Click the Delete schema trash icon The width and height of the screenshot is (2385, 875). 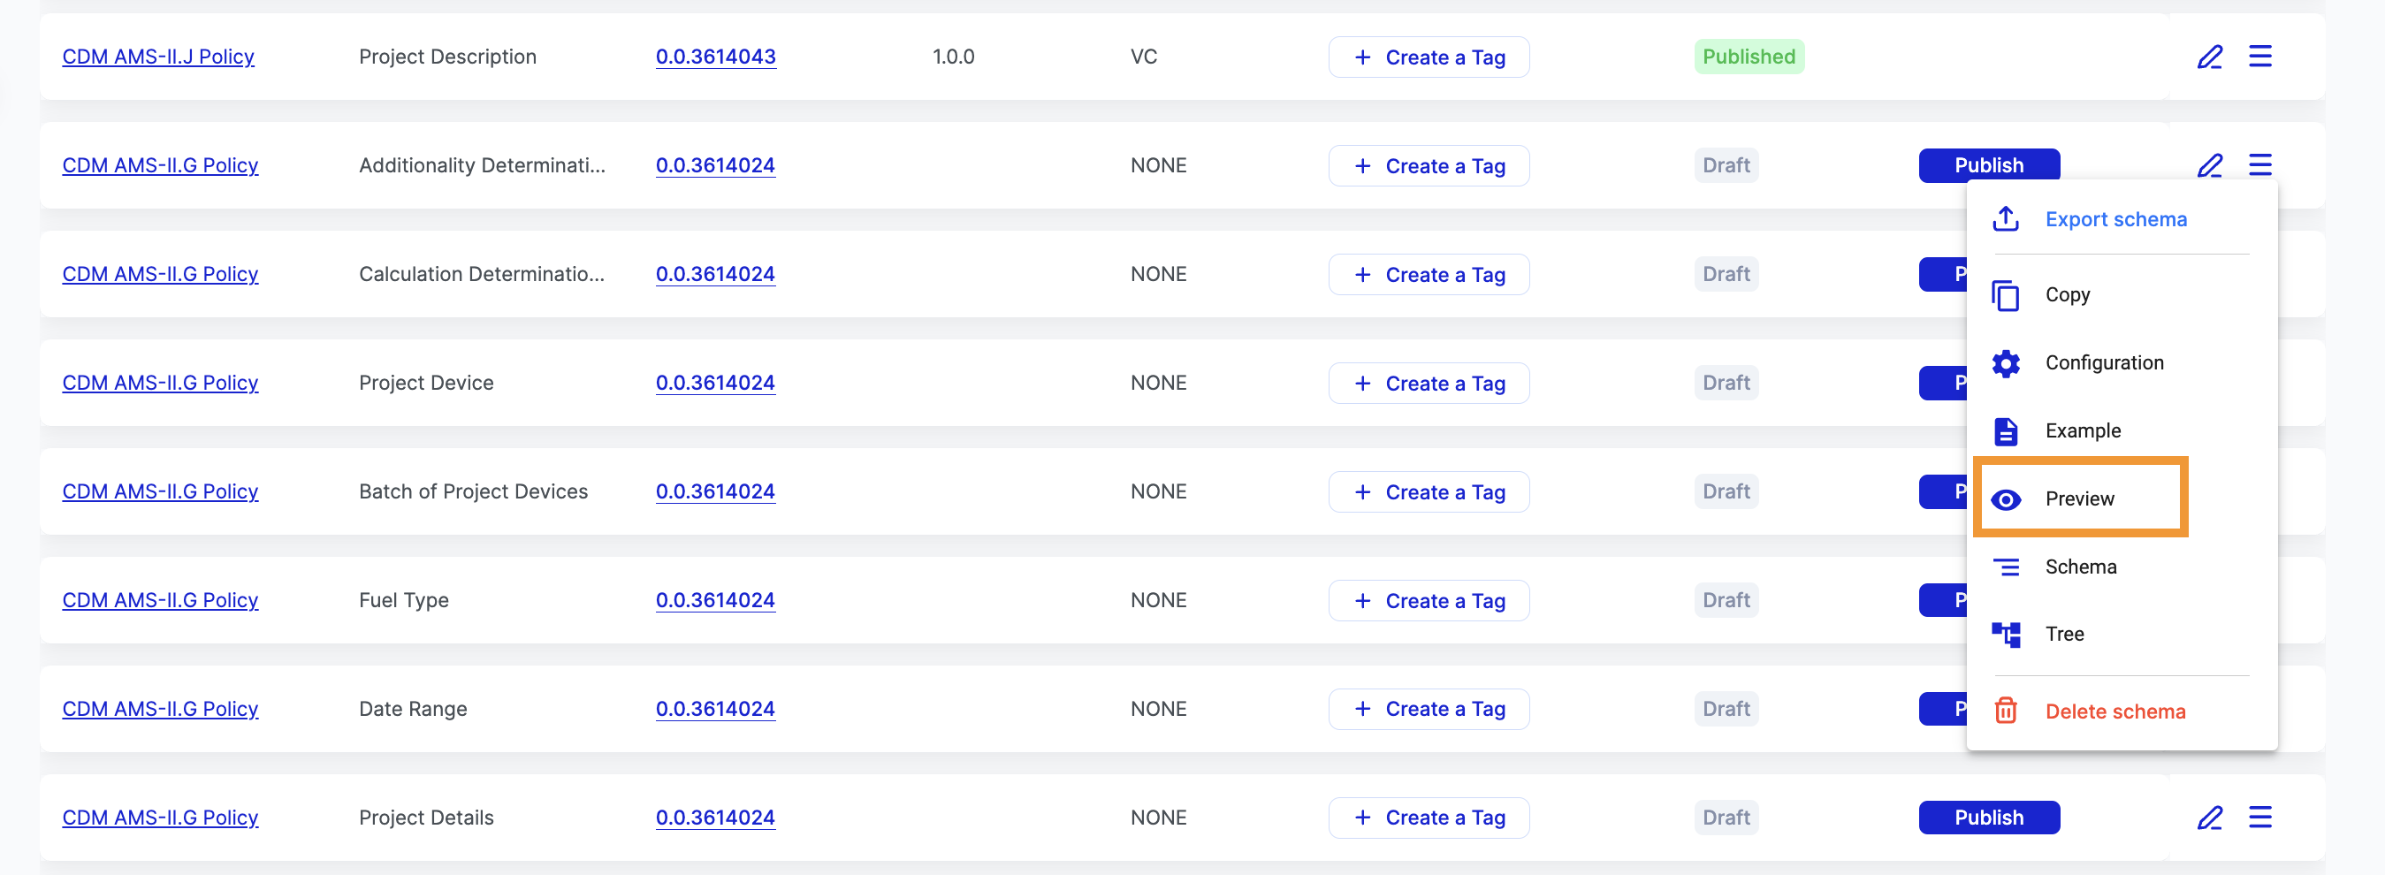2006,711
